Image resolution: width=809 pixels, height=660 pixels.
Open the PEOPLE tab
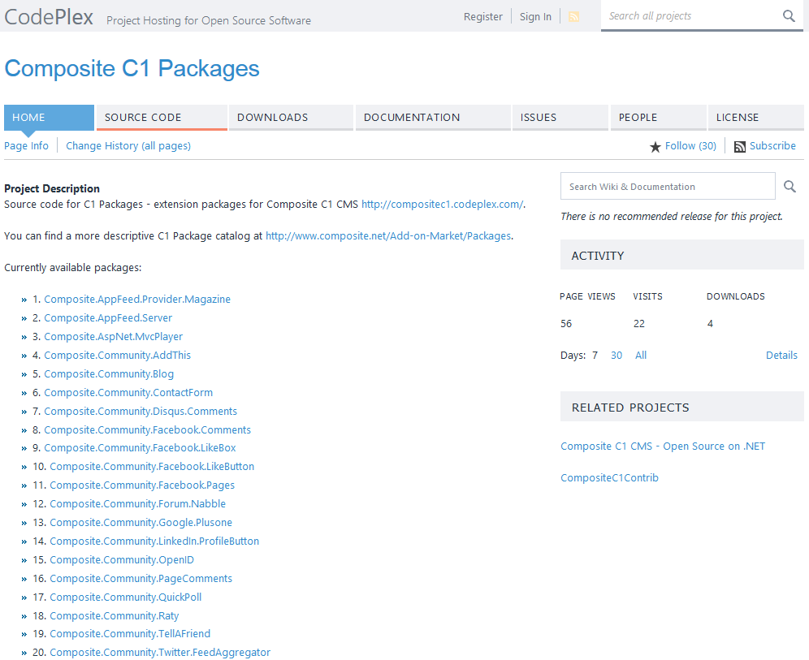659,118
